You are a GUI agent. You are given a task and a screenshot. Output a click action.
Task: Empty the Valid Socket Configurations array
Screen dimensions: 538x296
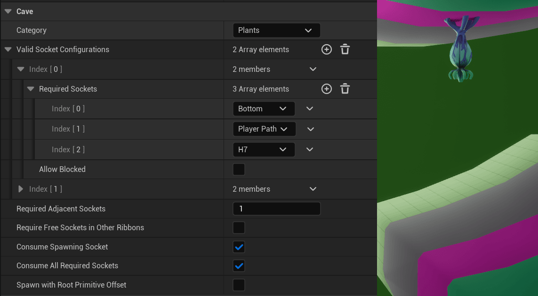point(345,49)
